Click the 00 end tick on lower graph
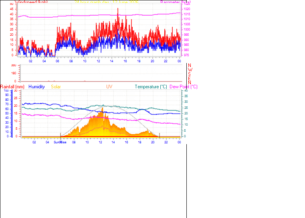 (179, 142)
